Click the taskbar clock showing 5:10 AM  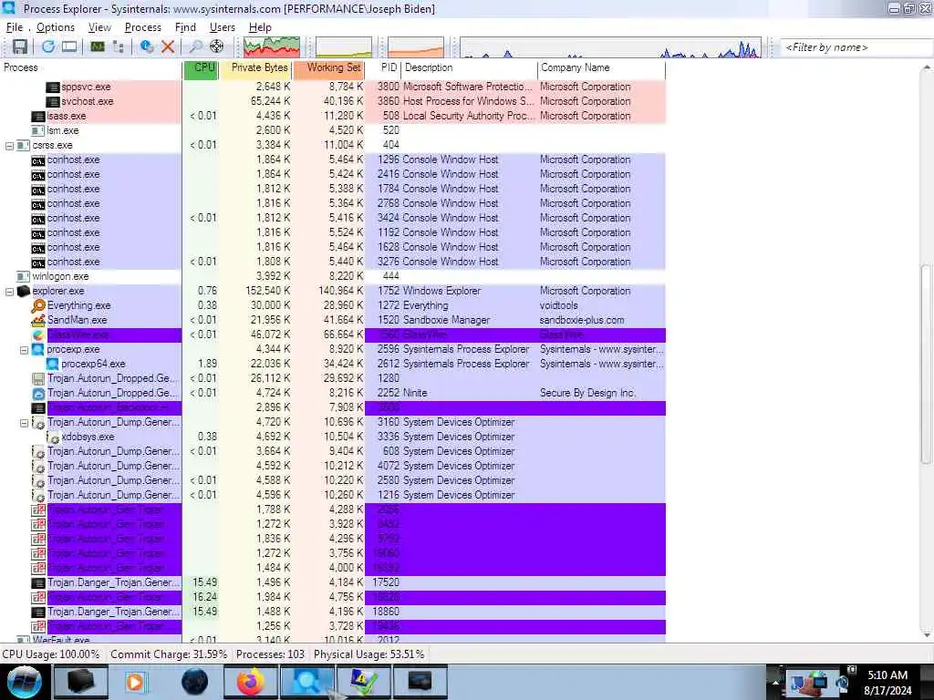click(x=887, y=682)
